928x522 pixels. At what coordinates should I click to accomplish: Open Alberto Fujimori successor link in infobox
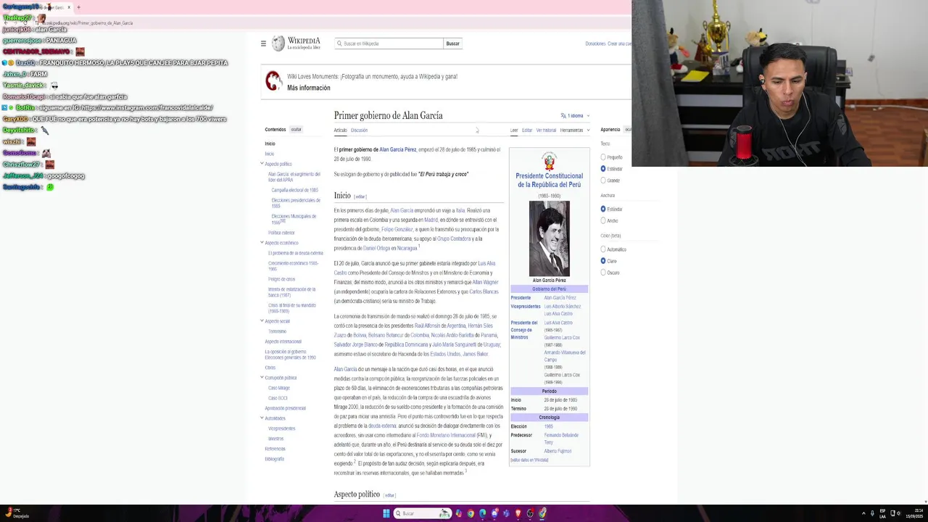click(x=558, y=451)
